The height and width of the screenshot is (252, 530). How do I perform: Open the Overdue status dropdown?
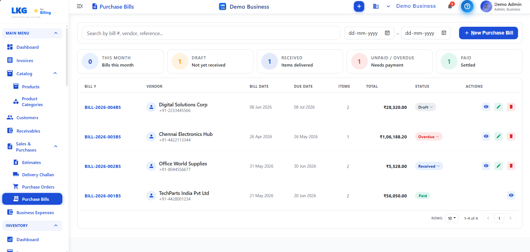(428, 137)
